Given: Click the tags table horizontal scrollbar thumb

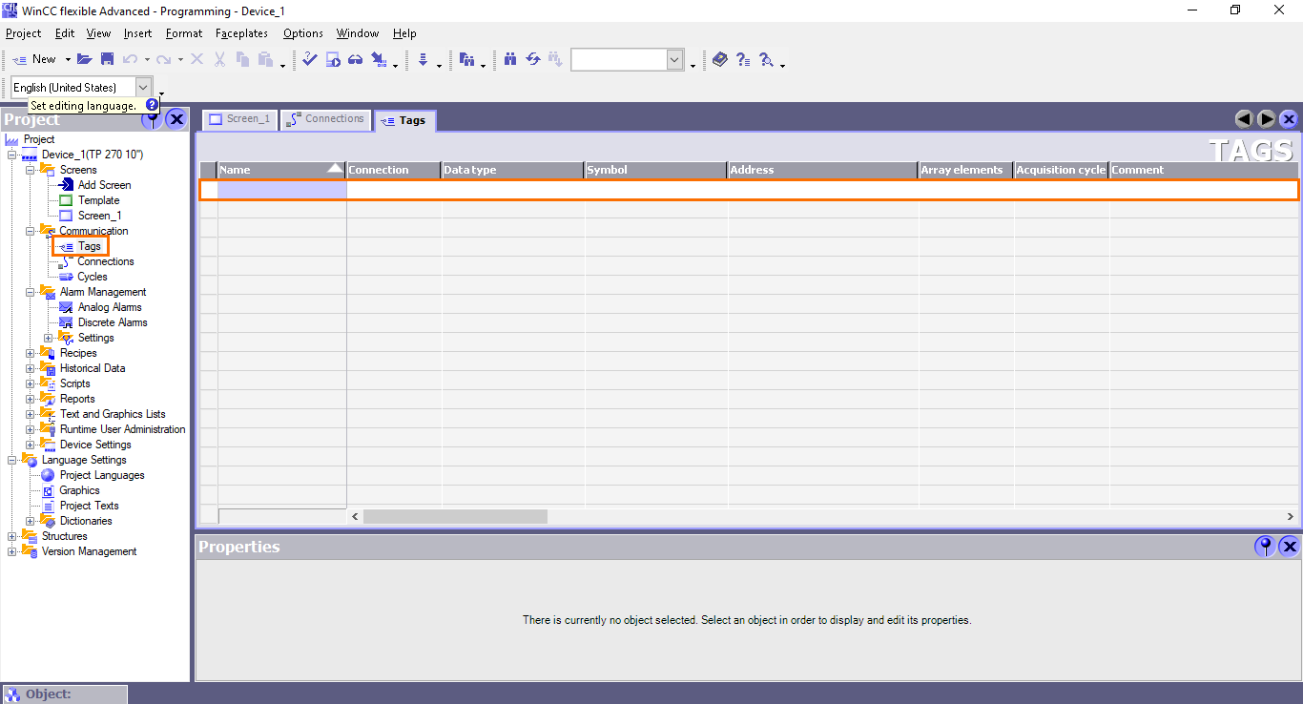Looking at the screenshot, I should coord(455,516).
